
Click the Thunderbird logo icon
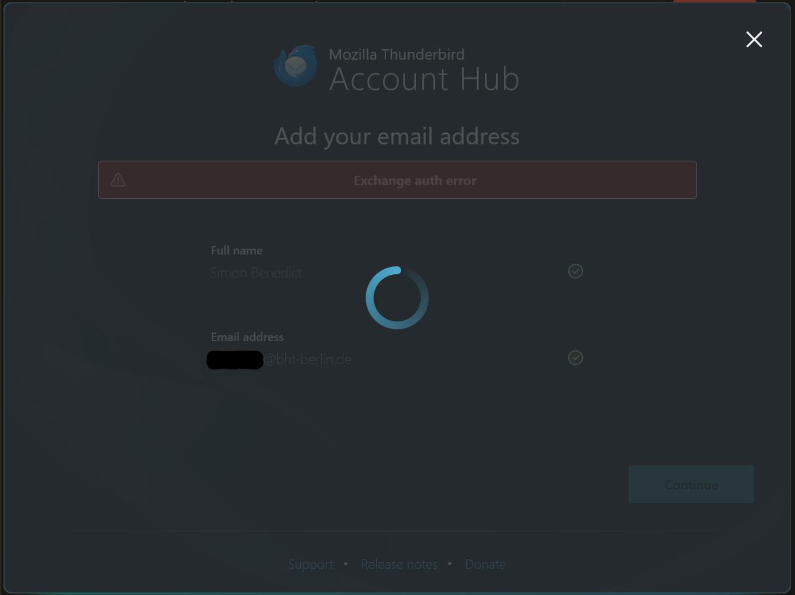click(x=296, y=66)
